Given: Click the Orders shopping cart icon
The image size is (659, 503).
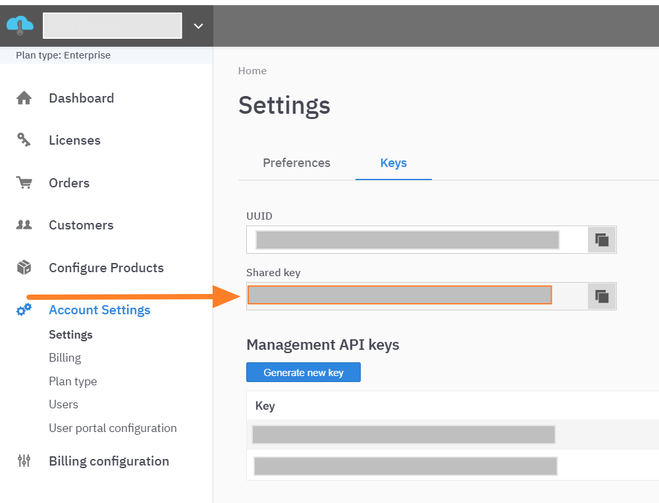Looking at the screenshot, I should (x=24, y=183).
